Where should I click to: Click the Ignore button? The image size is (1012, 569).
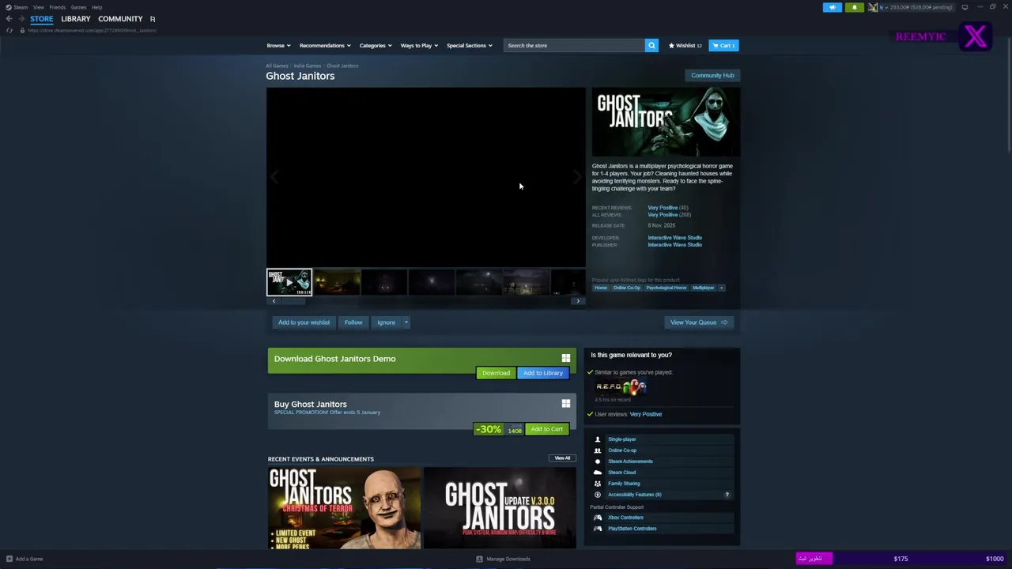(x=386, y=322)
